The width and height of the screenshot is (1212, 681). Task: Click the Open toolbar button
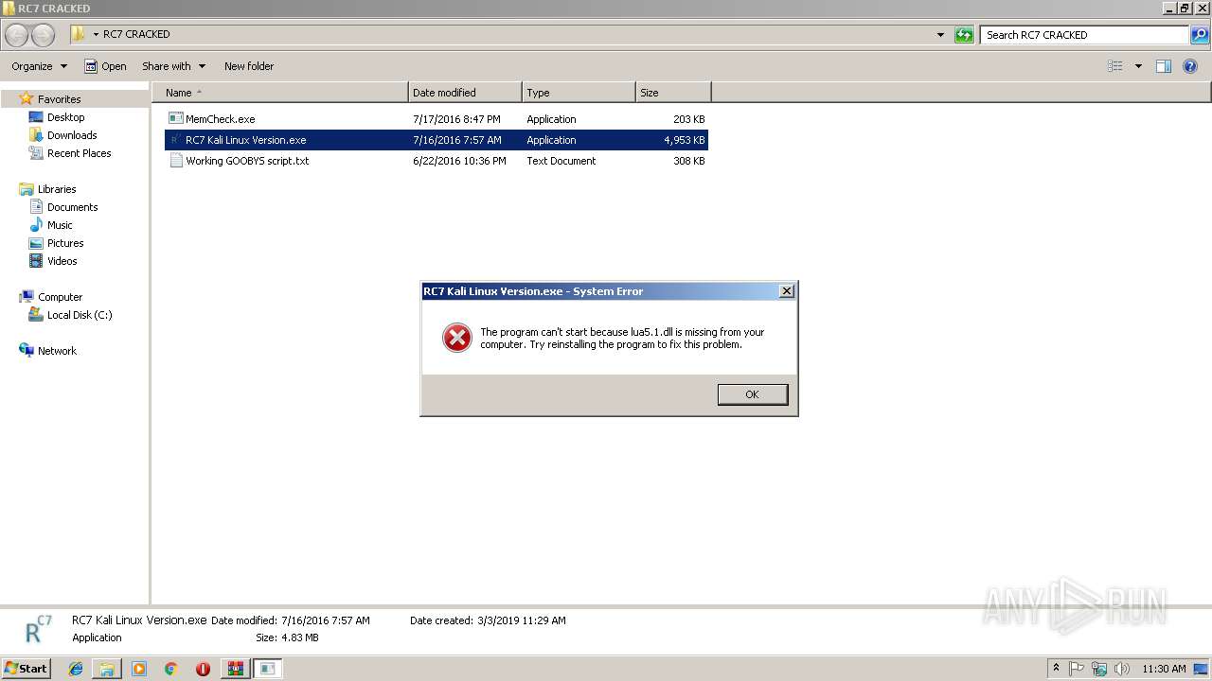pyautogui.click(x=105, y=66)
